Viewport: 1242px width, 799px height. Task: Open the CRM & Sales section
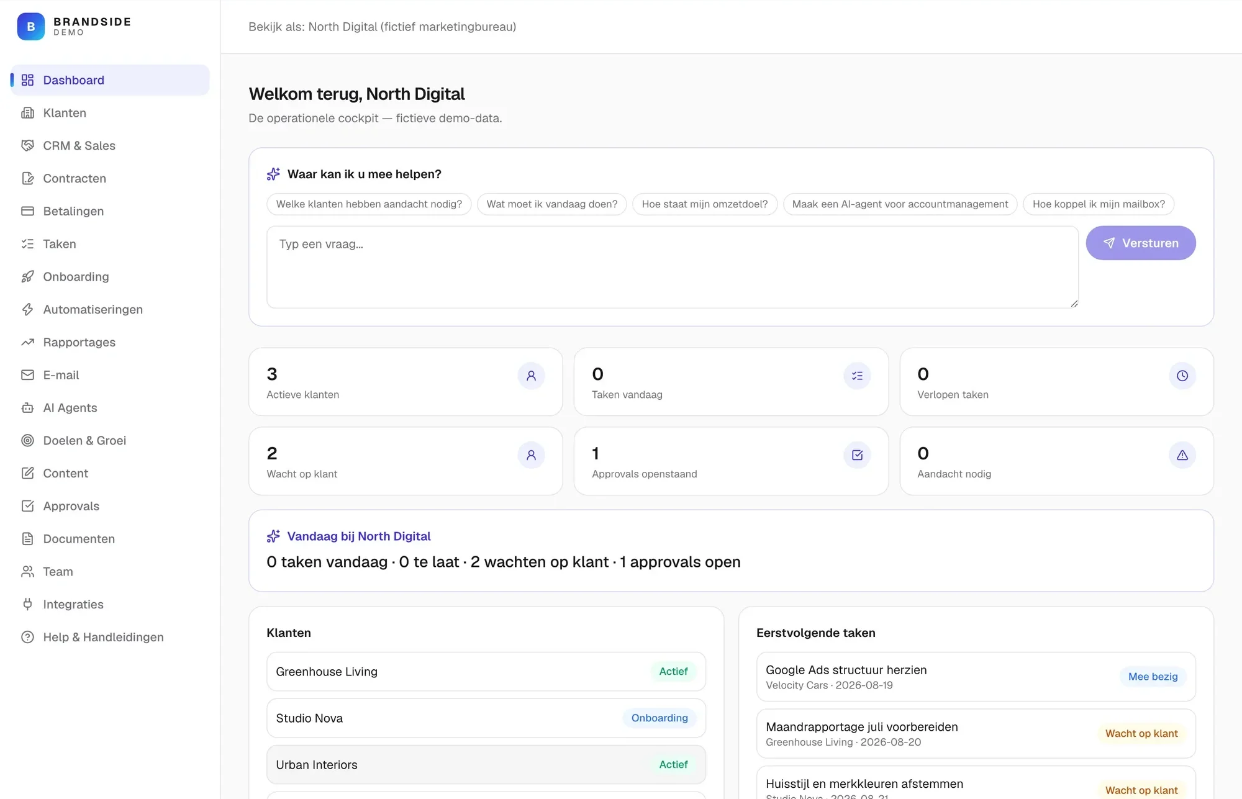click(x=110, y=146)
